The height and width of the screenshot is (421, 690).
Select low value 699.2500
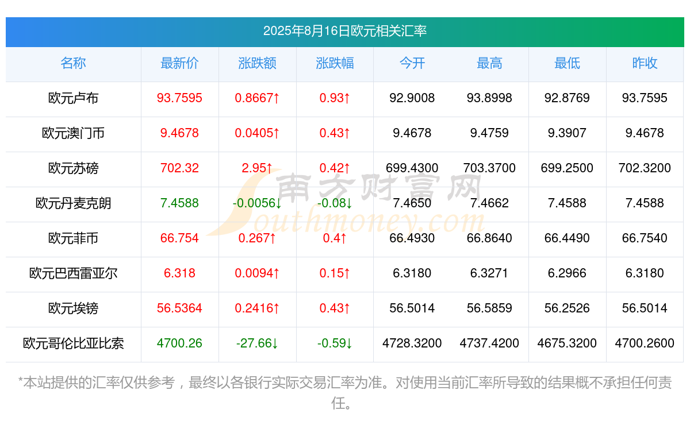(x=567, y=168)
